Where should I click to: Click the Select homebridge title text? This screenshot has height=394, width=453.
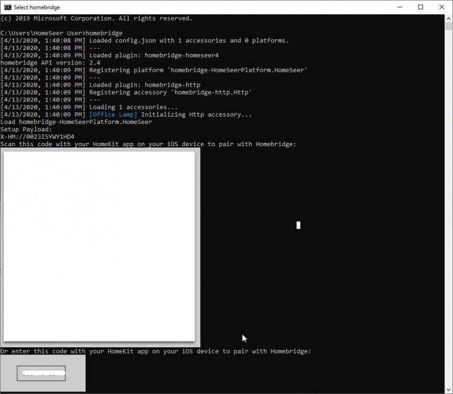point(38,7)
